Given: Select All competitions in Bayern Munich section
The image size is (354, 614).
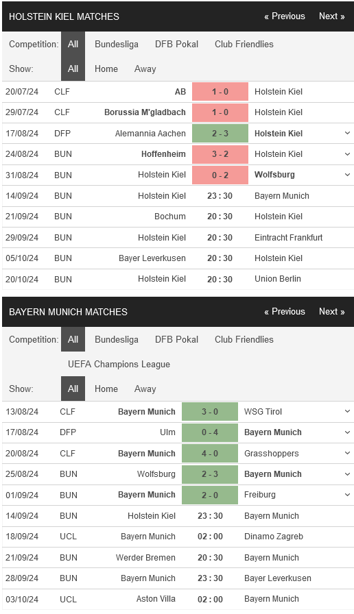Looking at the screenshot, I should click(x=73, y=339).
